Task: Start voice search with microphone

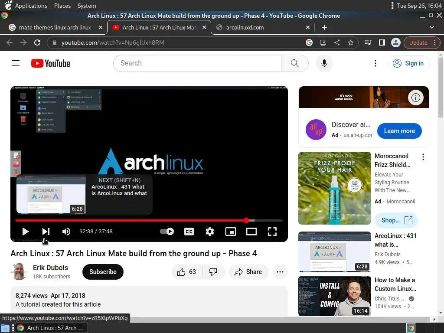Action: 324,63
